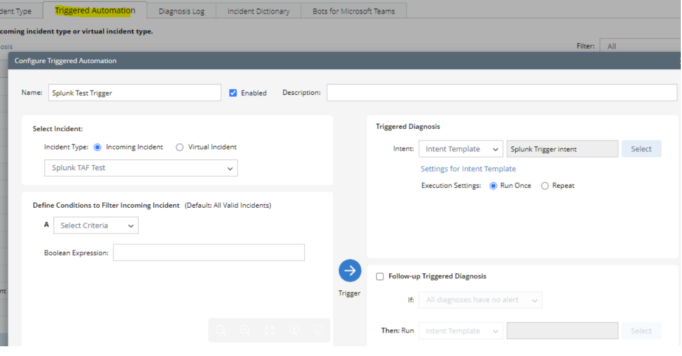Check Follow-up Triggered Diagnosis checkbox
Image resolution: width=682 pixels, height=356 pixels.
tap(380, 276)
